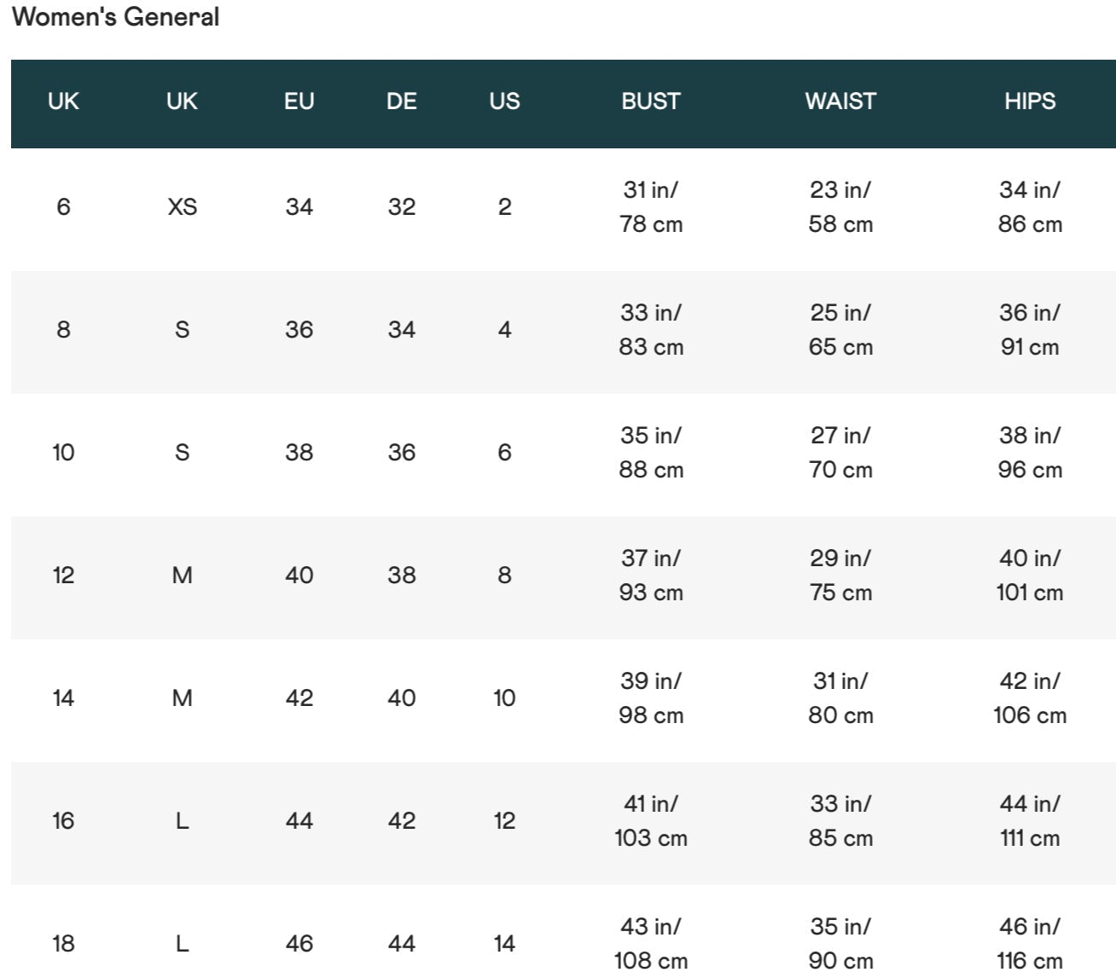This screenshot has height=978, width=1116.
Task: Click the BUST column header
Action: click(651, 101)
